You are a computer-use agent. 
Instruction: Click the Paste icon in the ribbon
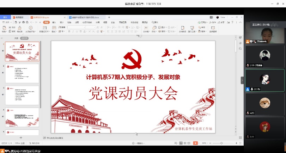coord(4,28)
